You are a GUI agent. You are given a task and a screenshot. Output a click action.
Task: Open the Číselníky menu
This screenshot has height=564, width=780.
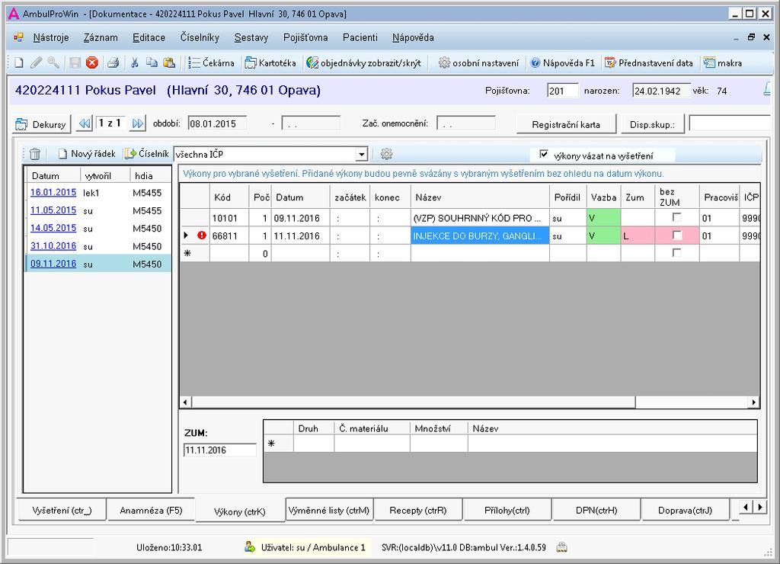[200, 37]
